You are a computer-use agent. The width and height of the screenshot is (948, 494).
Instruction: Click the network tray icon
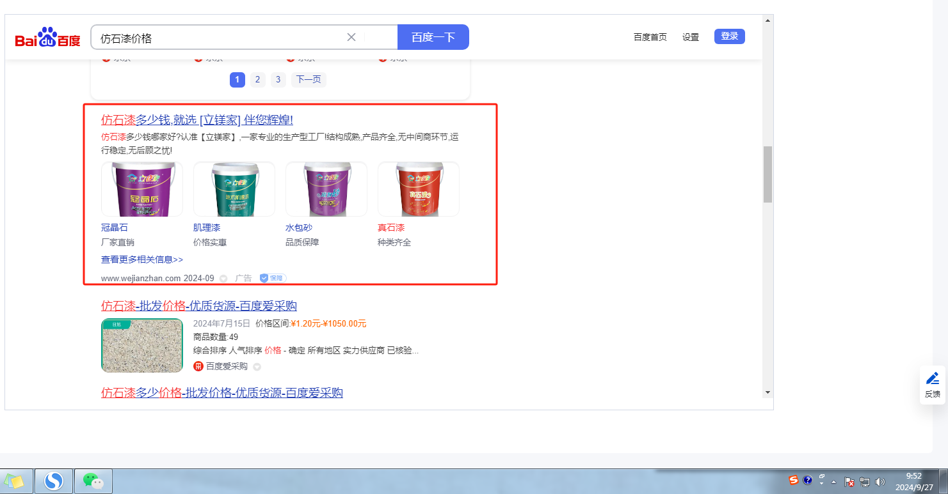click(865, 482)
